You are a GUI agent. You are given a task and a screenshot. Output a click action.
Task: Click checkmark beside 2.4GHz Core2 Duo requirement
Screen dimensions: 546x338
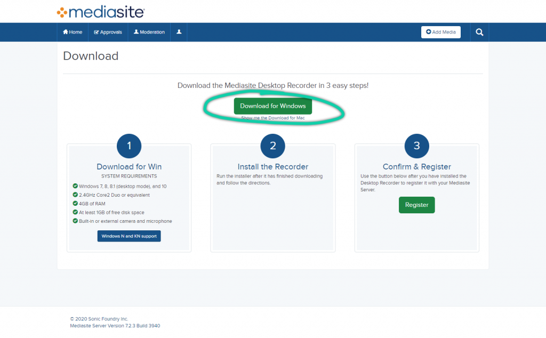click(75, 195)
